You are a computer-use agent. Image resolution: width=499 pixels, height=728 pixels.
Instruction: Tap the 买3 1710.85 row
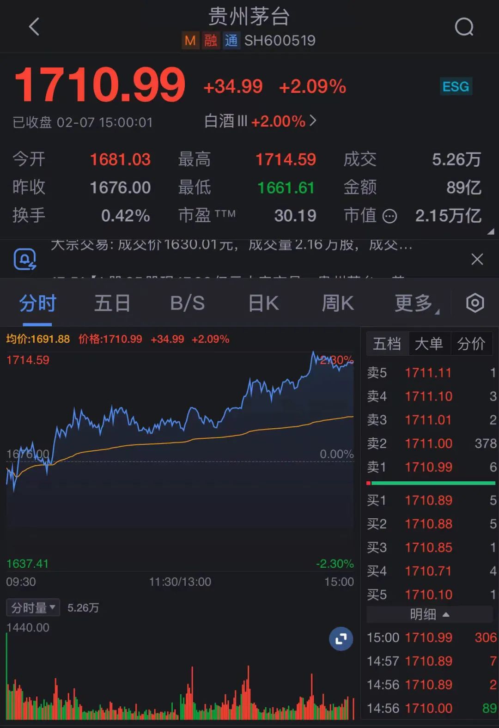(x=432, y=547)
